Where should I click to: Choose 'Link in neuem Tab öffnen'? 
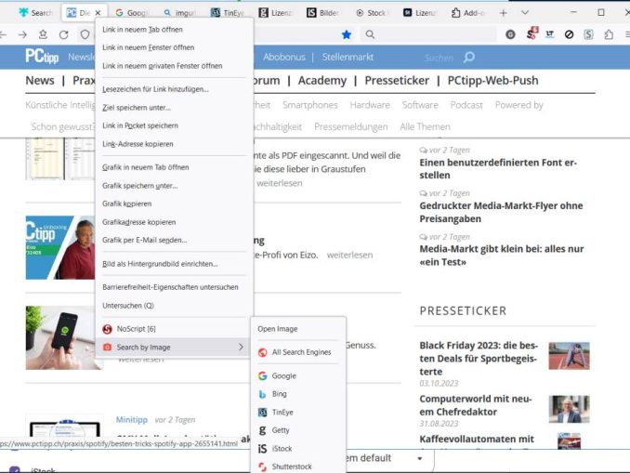pyautogui.click(x=175, y=30)
